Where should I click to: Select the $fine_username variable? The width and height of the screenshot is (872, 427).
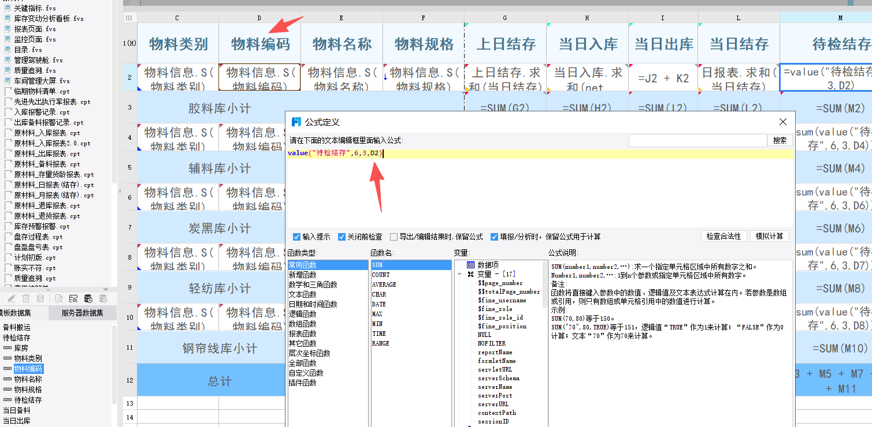pos(502,300)
